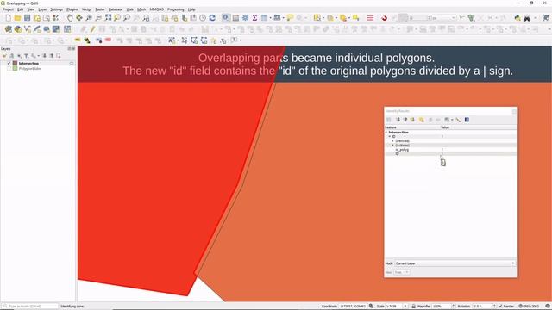Click the red label highlight icon

(108, 40)
